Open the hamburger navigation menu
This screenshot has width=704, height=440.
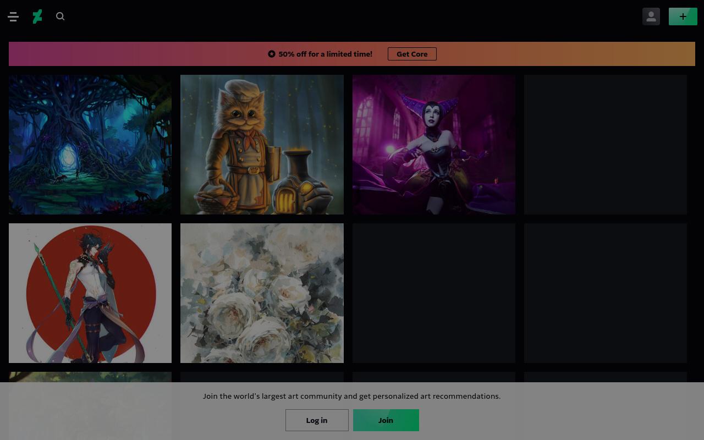coord(13,16)
